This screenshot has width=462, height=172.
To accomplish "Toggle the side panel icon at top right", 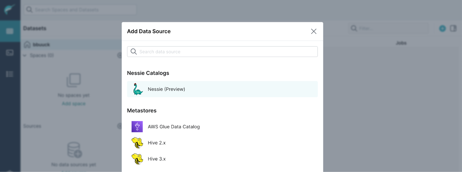I will coord(453,29).
